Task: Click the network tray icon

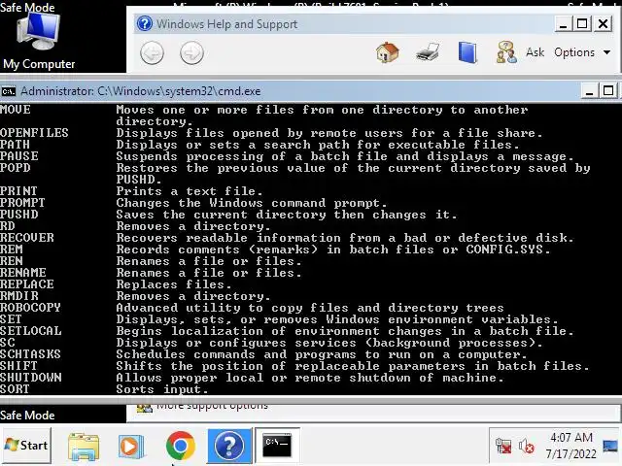Action: (x=503, y=447)
